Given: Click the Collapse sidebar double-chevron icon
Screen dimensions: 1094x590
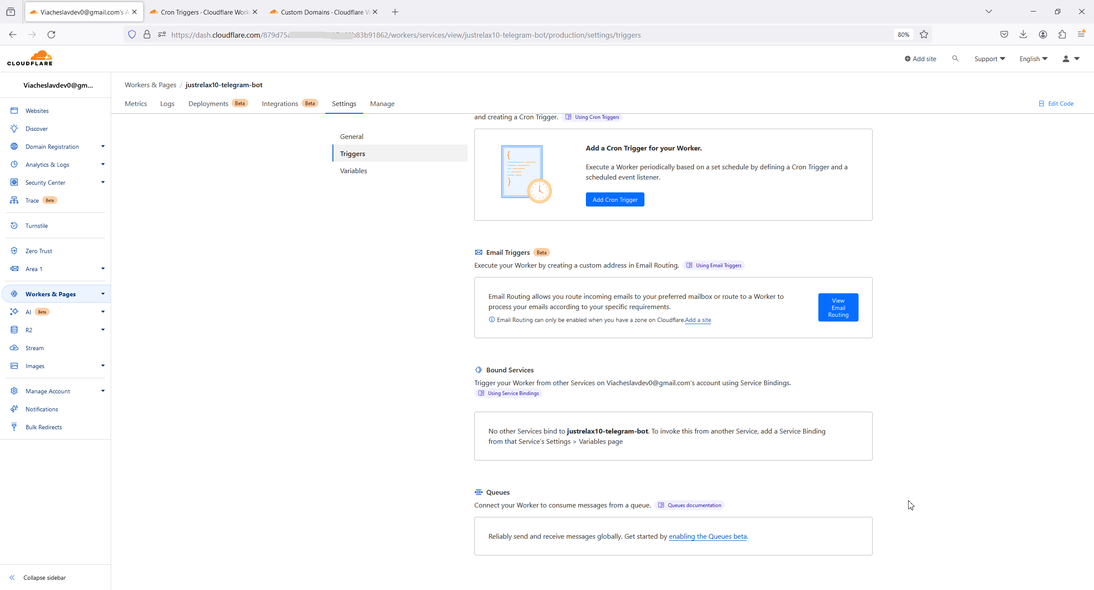Looking at the screenshot, I should (12, 578).
